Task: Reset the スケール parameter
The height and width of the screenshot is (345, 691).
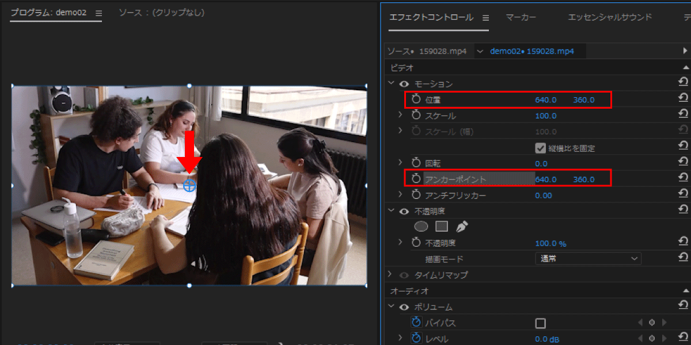Action: [x=683, y=114]
